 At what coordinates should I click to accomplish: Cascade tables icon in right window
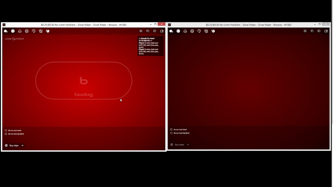tap(312, 31)
